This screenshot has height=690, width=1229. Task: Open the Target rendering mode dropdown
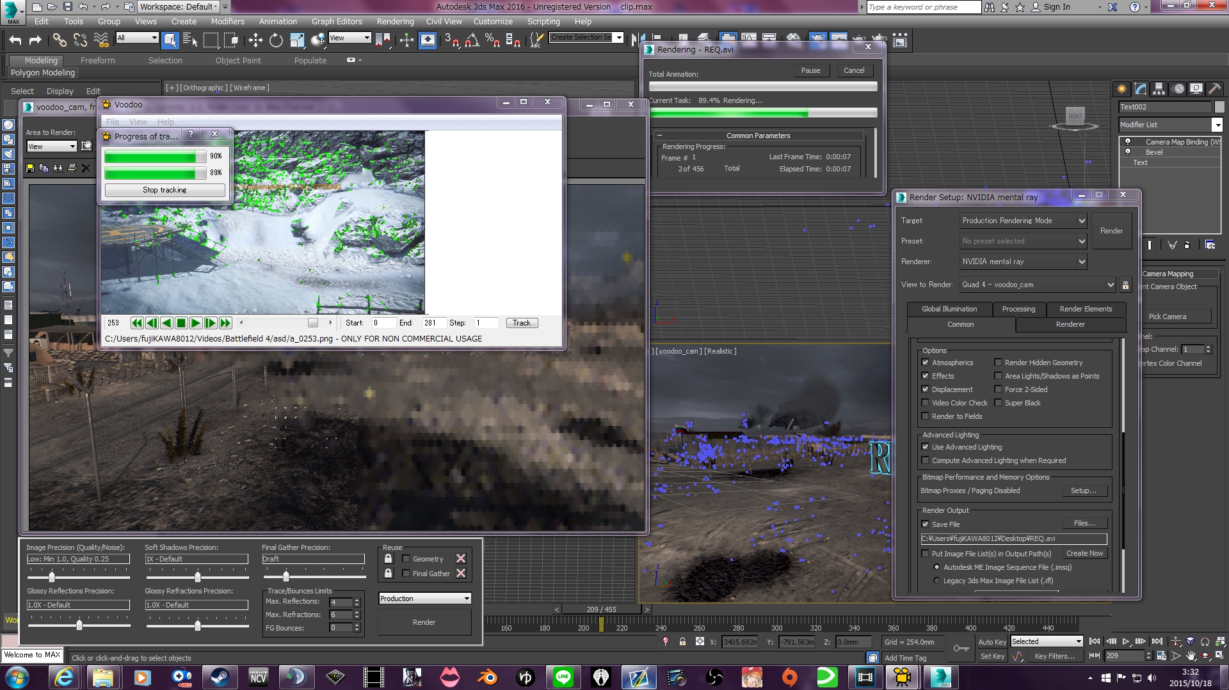1023,221
